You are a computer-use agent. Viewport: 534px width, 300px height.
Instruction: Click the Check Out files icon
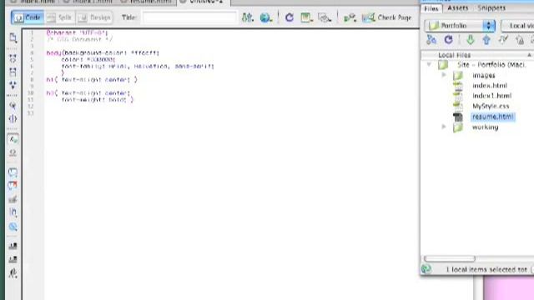(503, 40)
